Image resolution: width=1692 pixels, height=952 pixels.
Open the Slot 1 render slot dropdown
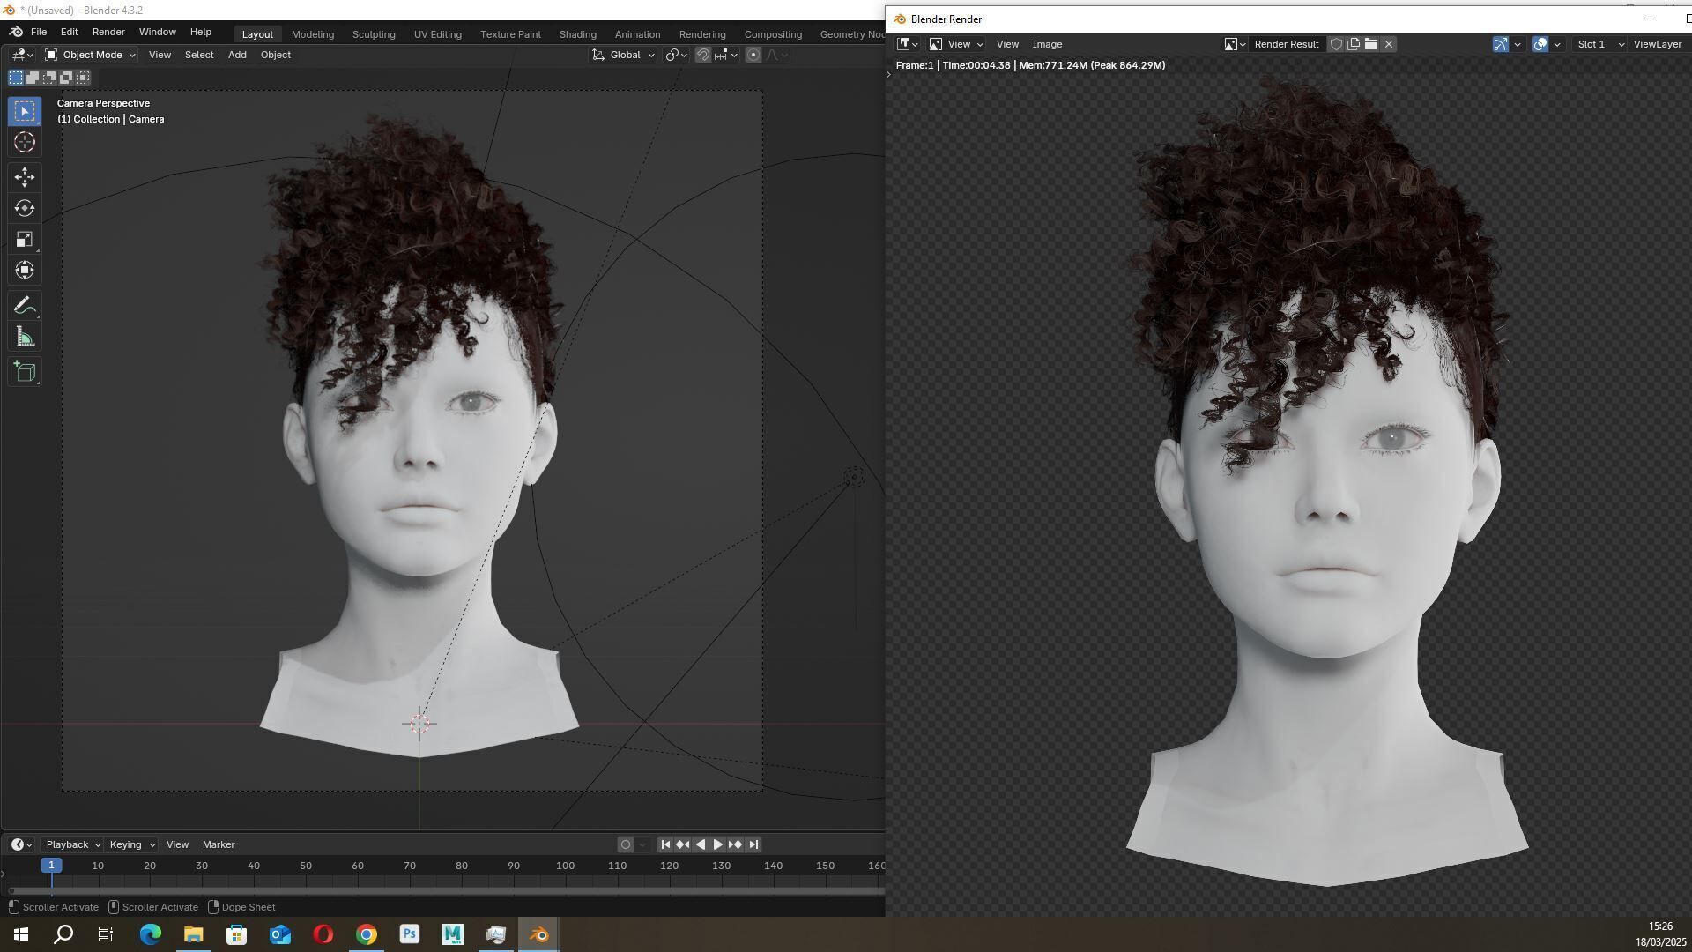point(1600,44)
